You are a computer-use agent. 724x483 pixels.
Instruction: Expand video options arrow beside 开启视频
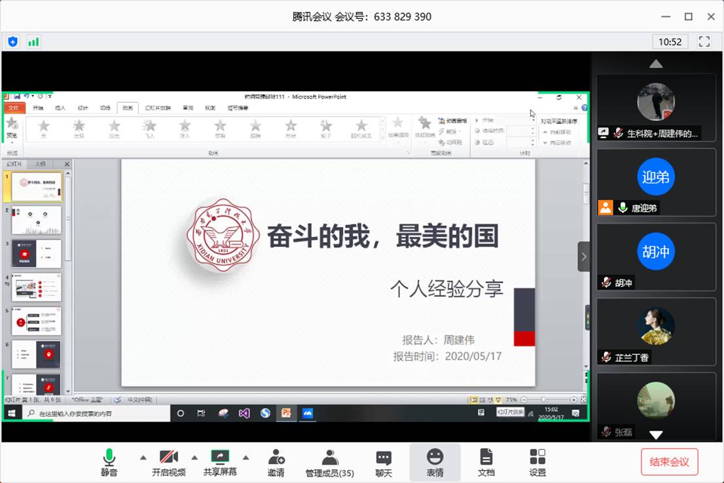pyautogui.click(x=194, y=457)
